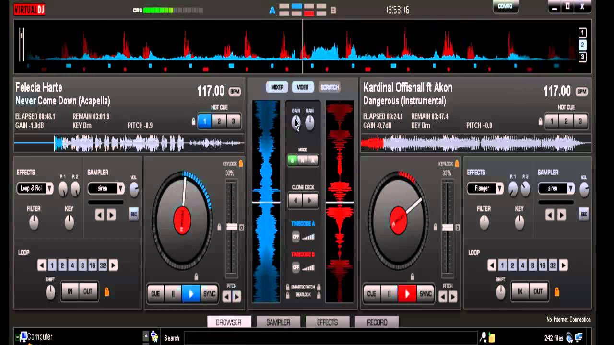This screenshot has height=345, width=614.
Task: Open the MIXER panel tab
Action: tap(277, 87)
